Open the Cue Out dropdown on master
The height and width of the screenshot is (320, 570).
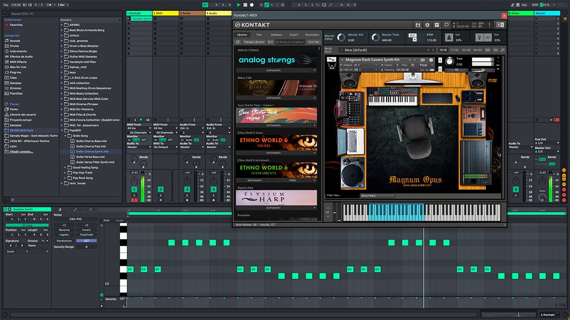tap(547, 143)
